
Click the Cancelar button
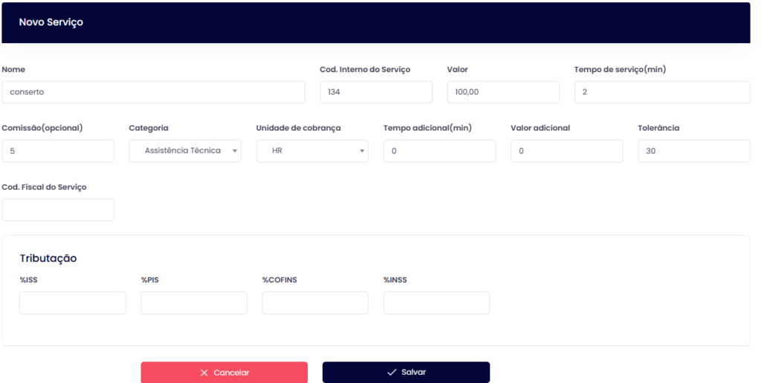point(224,373)
